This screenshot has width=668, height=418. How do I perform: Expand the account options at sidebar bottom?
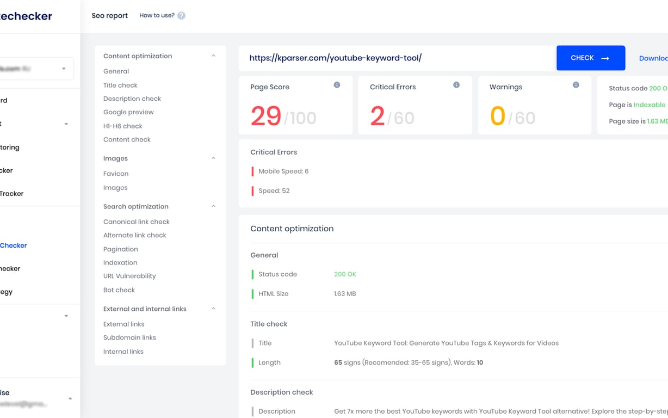pos(70,398)
